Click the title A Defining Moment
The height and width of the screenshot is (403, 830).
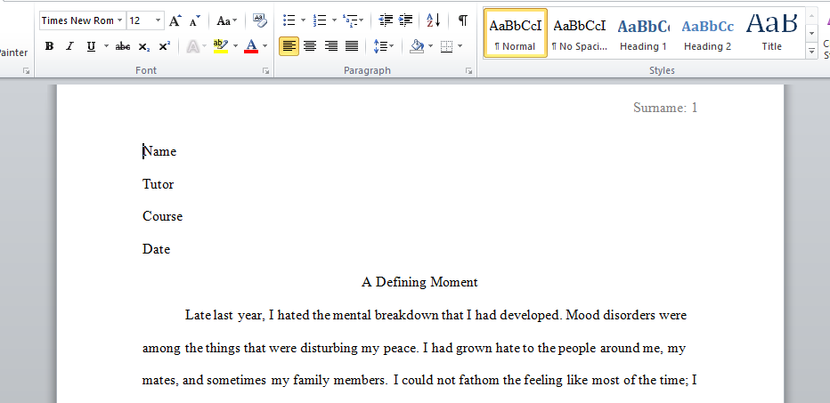point(419,282)
